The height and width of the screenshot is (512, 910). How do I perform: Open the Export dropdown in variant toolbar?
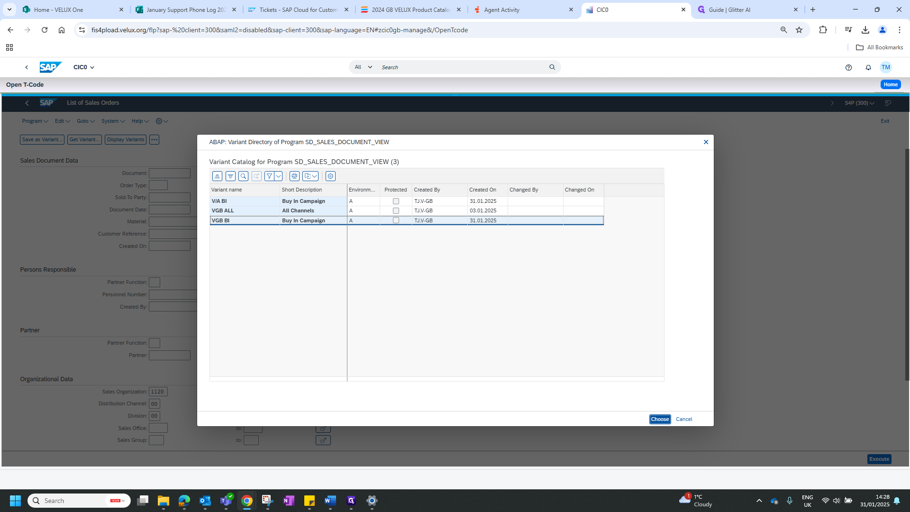[x=310, y=176]
